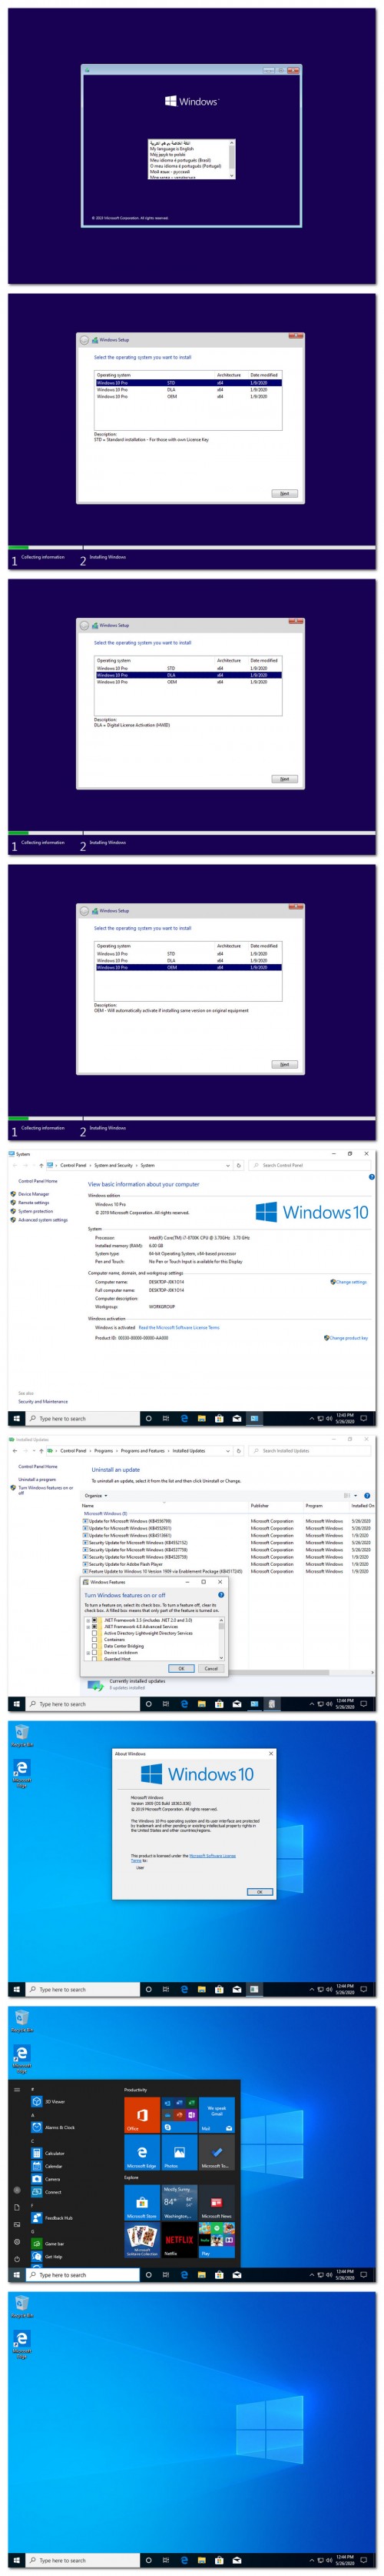
Task: Collapse the Microsoft Windows (9) updates group
Action: click(104, 1514)
